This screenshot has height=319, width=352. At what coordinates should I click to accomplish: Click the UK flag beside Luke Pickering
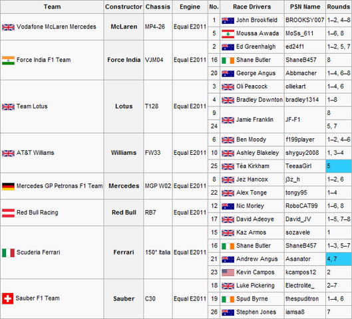(x=228, y=286)
